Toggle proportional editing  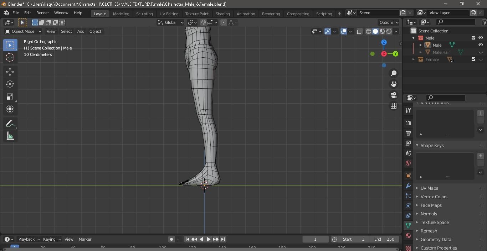click(224, 22)
